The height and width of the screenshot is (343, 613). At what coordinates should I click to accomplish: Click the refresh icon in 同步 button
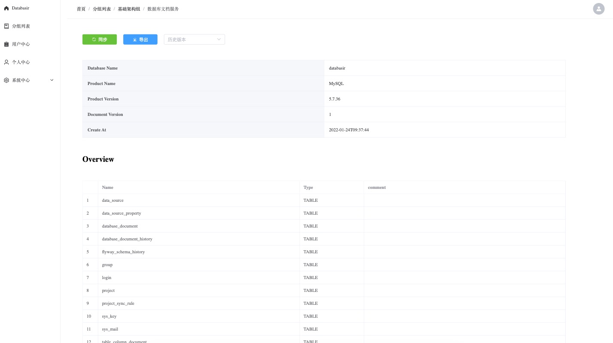[x=94, y=39]
